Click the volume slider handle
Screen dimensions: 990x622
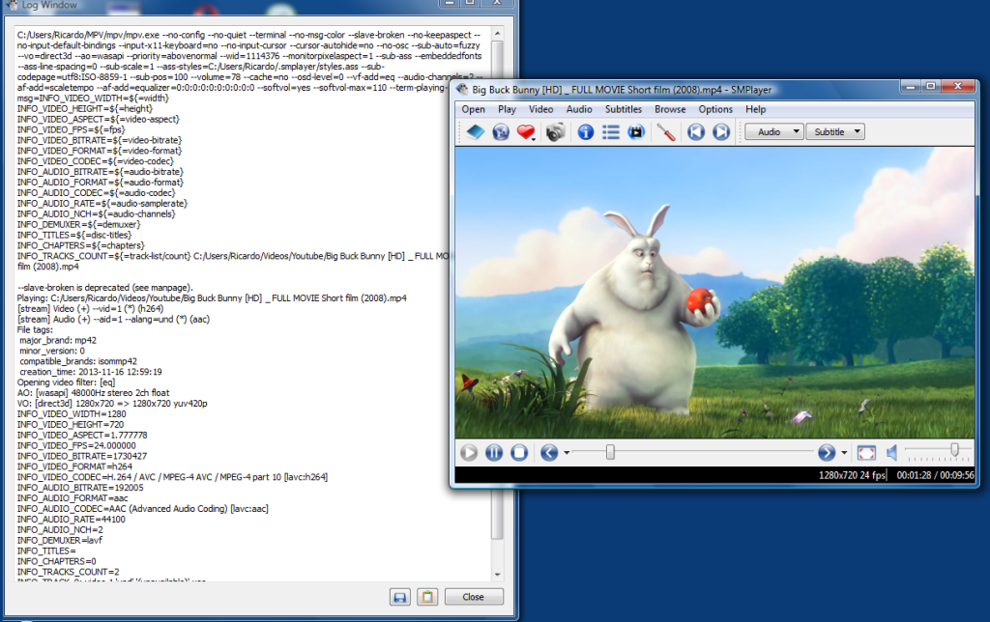[954, 449]
